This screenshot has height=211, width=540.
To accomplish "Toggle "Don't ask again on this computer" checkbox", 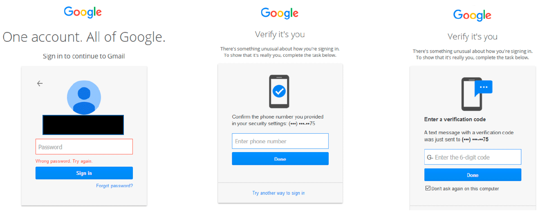I will [x=428, y=189].
